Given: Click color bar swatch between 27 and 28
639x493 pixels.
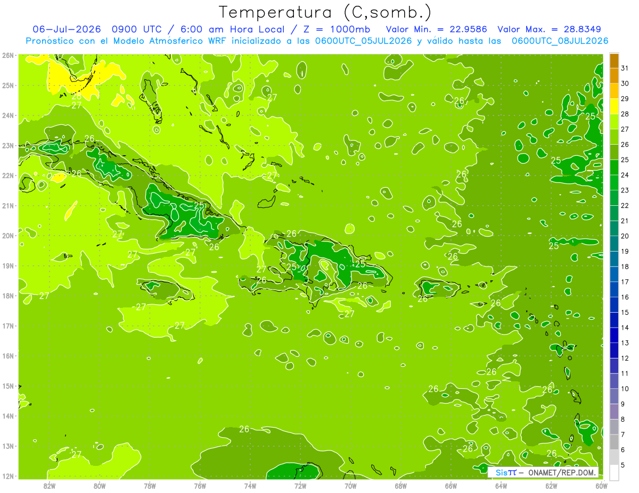Looking at the screenshot, I should [x=614, y=121].
